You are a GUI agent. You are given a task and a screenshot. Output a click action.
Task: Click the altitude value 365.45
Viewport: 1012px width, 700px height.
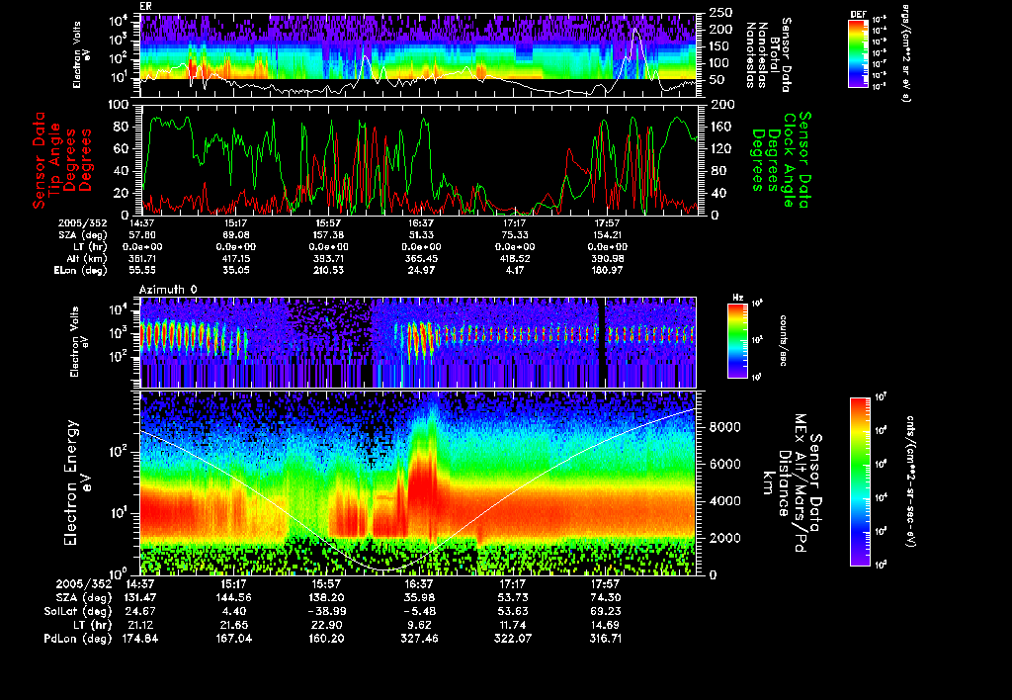click(421, 258)
